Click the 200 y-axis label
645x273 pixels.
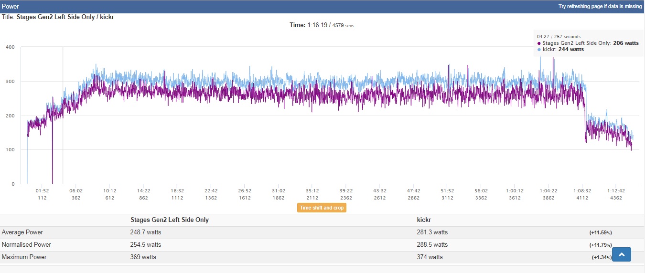coord(10,115)
